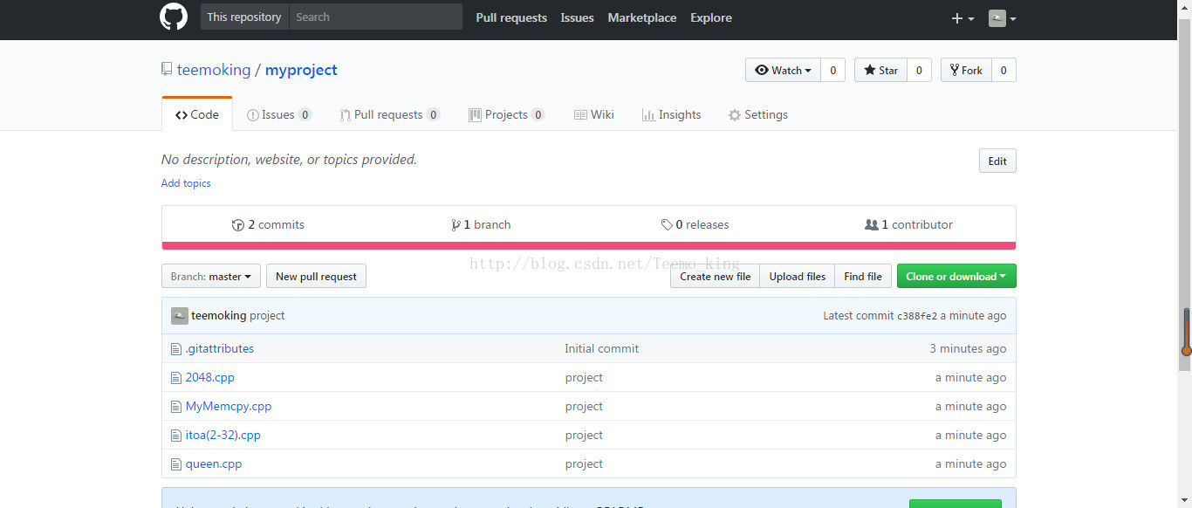Click the file icon for MyMemcpy.cpp

[176, 407]
